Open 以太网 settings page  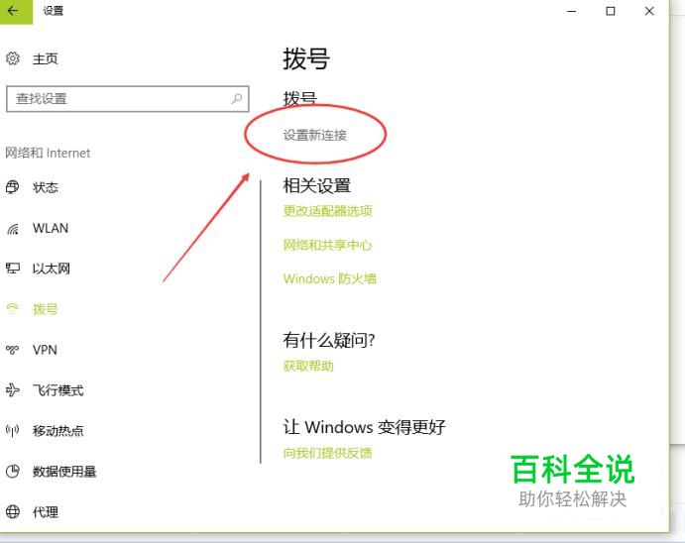coord(52,269)
